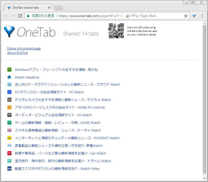Click the OneTab extension icon beside the address bar

pyautogui.click(x=194, y=16)
